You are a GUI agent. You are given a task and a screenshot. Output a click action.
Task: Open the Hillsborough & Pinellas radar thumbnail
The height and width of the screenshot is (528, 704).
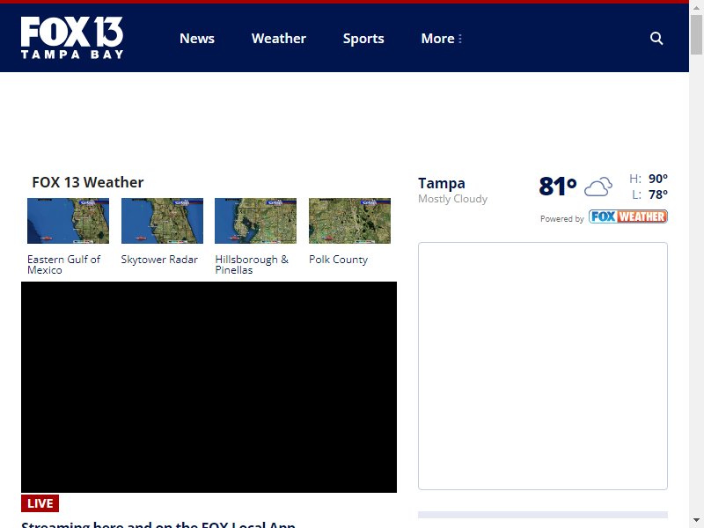pos(255,221)
